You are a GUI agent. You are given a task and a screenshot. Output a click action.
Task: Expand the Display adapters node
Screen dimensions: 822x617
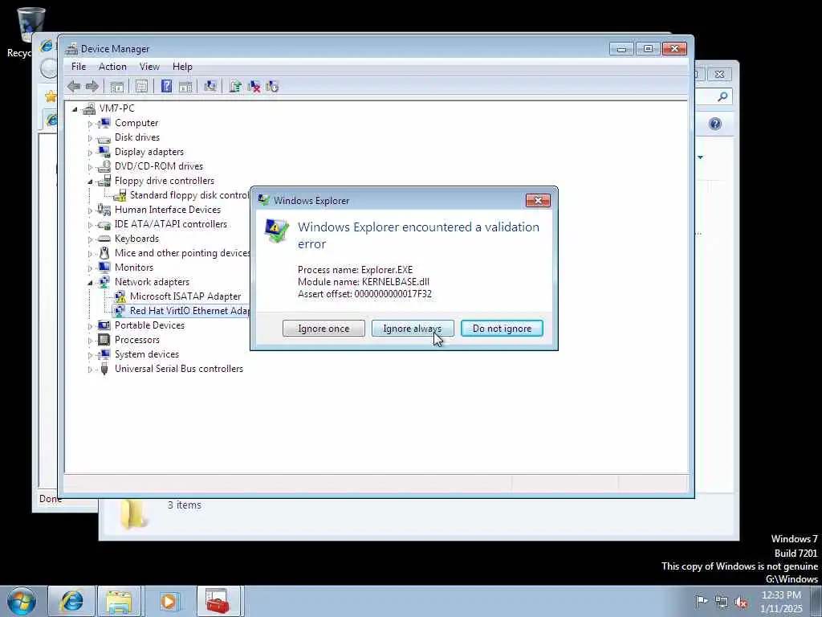(90, 153)
